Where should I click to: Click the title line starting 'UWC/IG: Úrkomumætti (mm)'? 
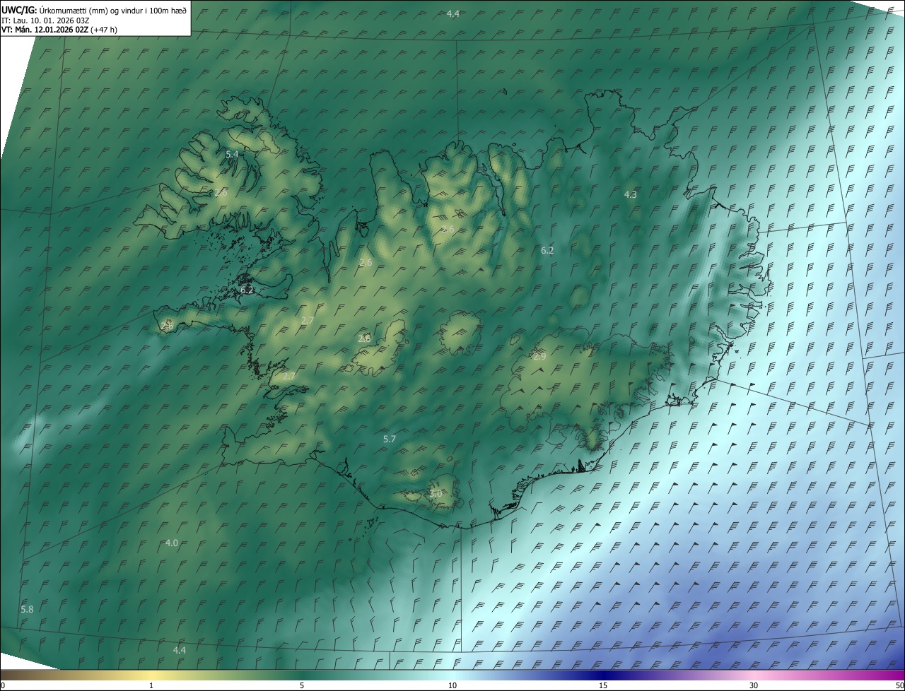pyautogui.click(x=94, y=11)
